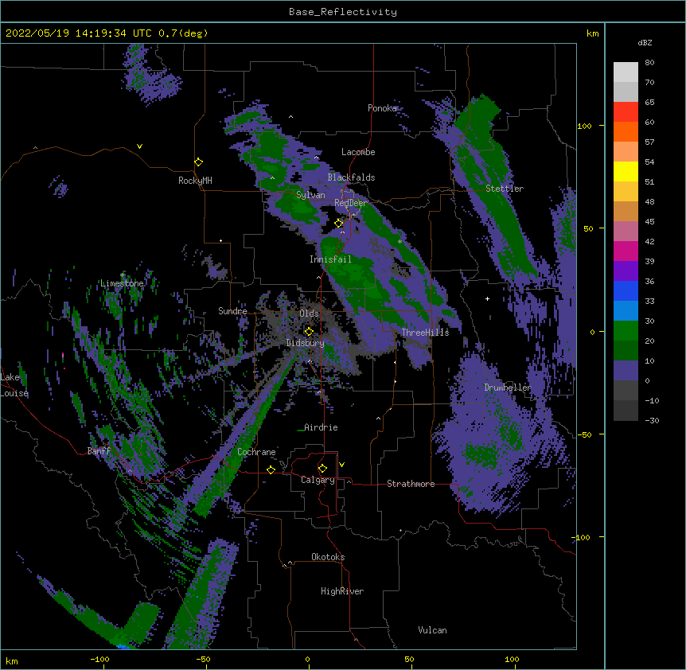
Task: Select the gold 51-48 dBZ legend swatch
Action: click(626, 192)
